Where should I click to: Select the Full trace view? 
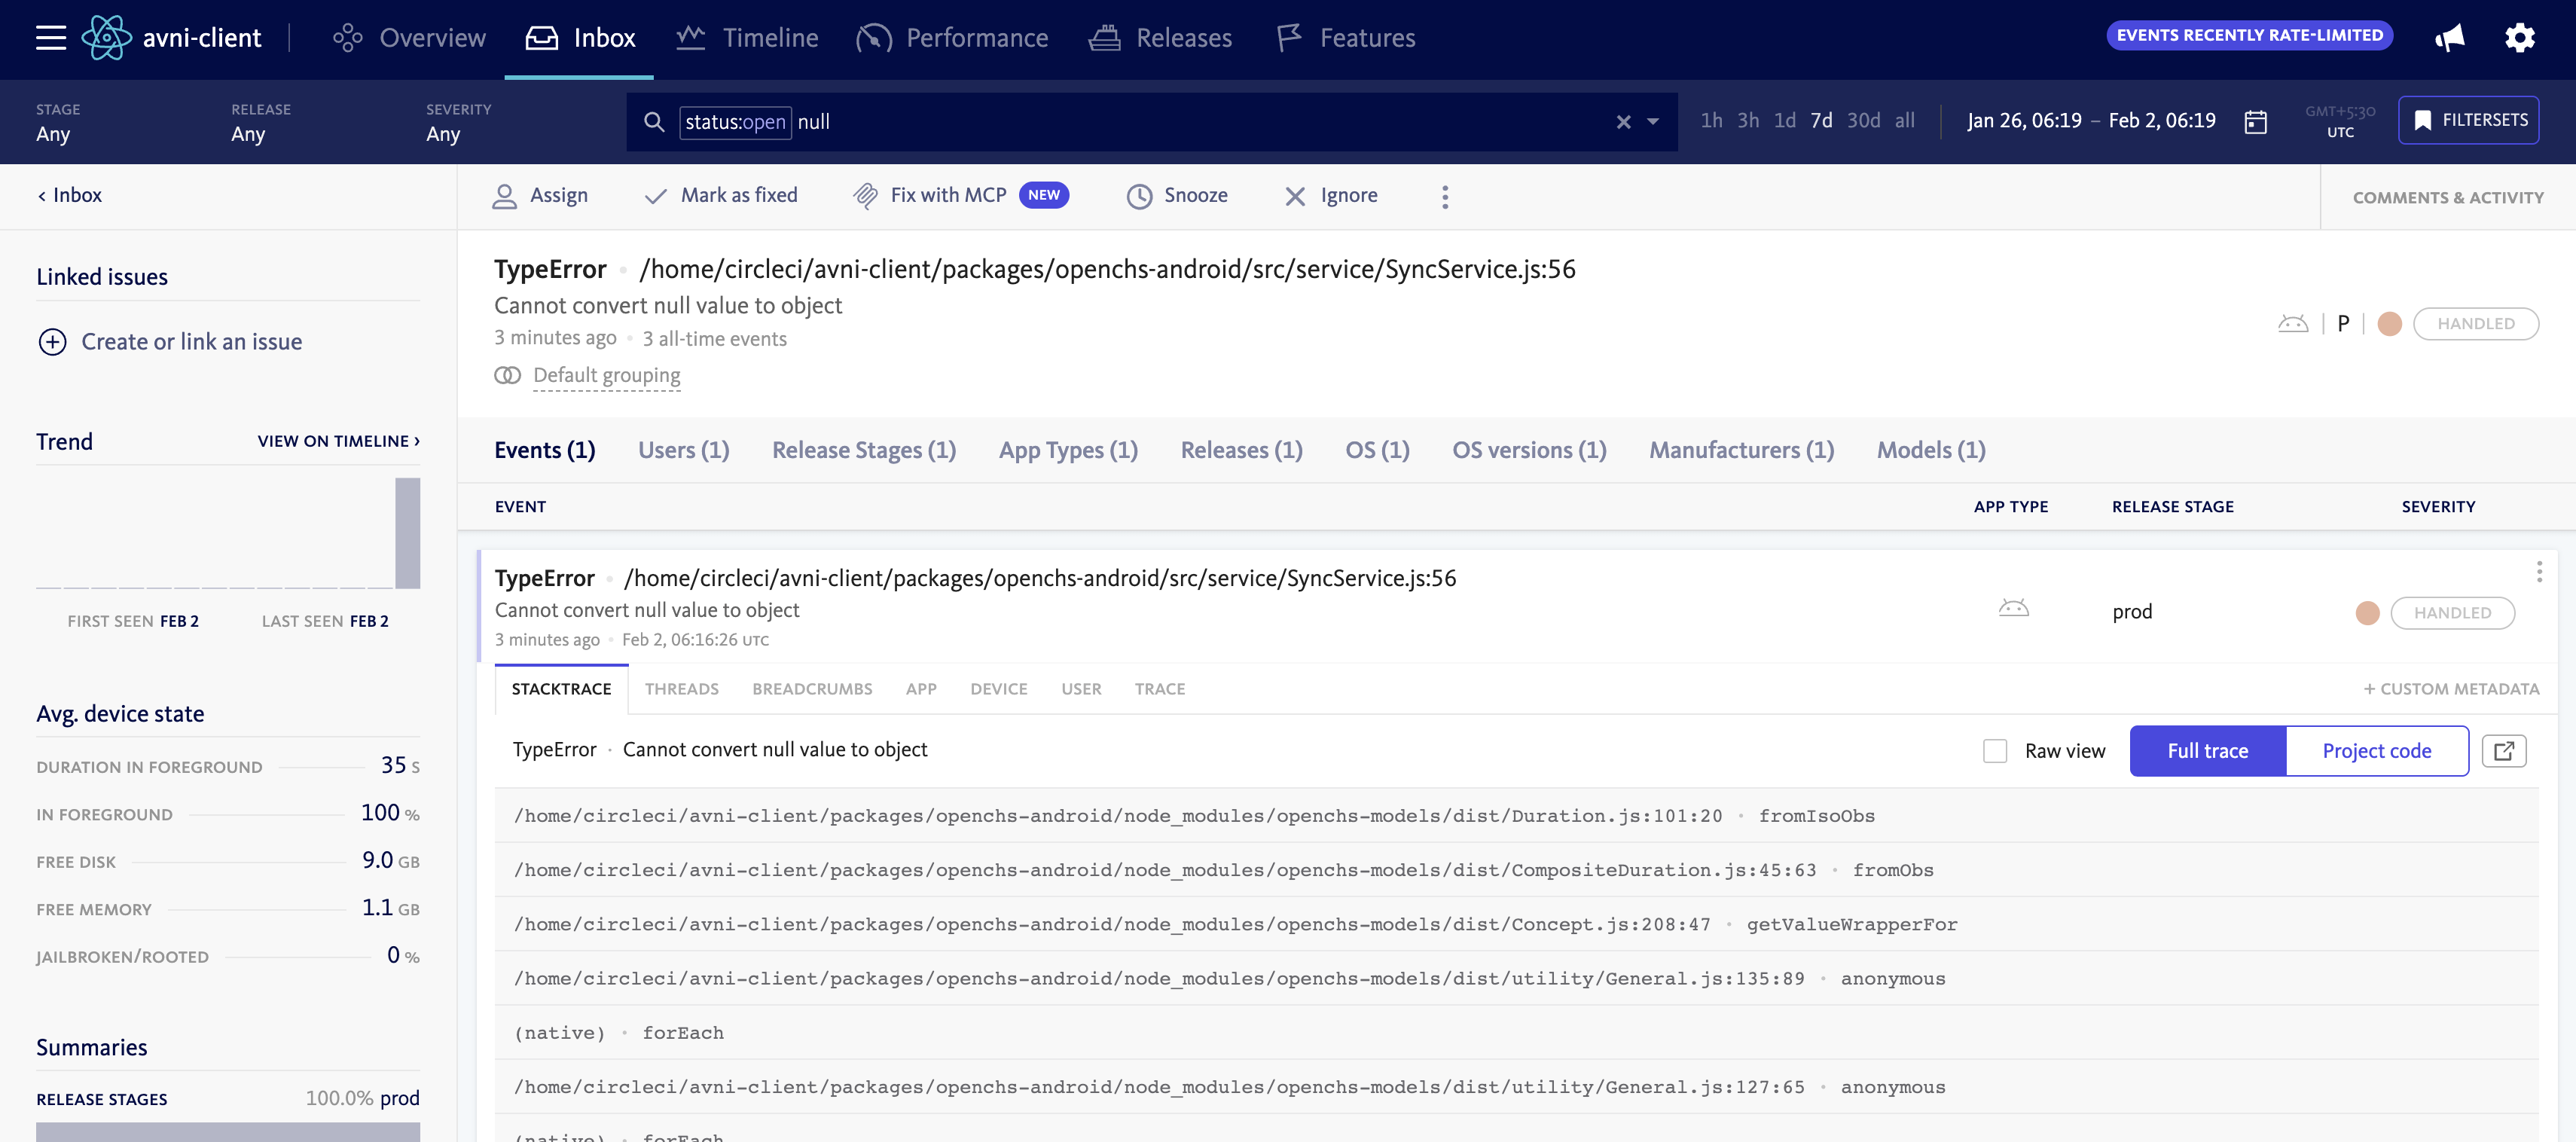tap(2207, 751)
